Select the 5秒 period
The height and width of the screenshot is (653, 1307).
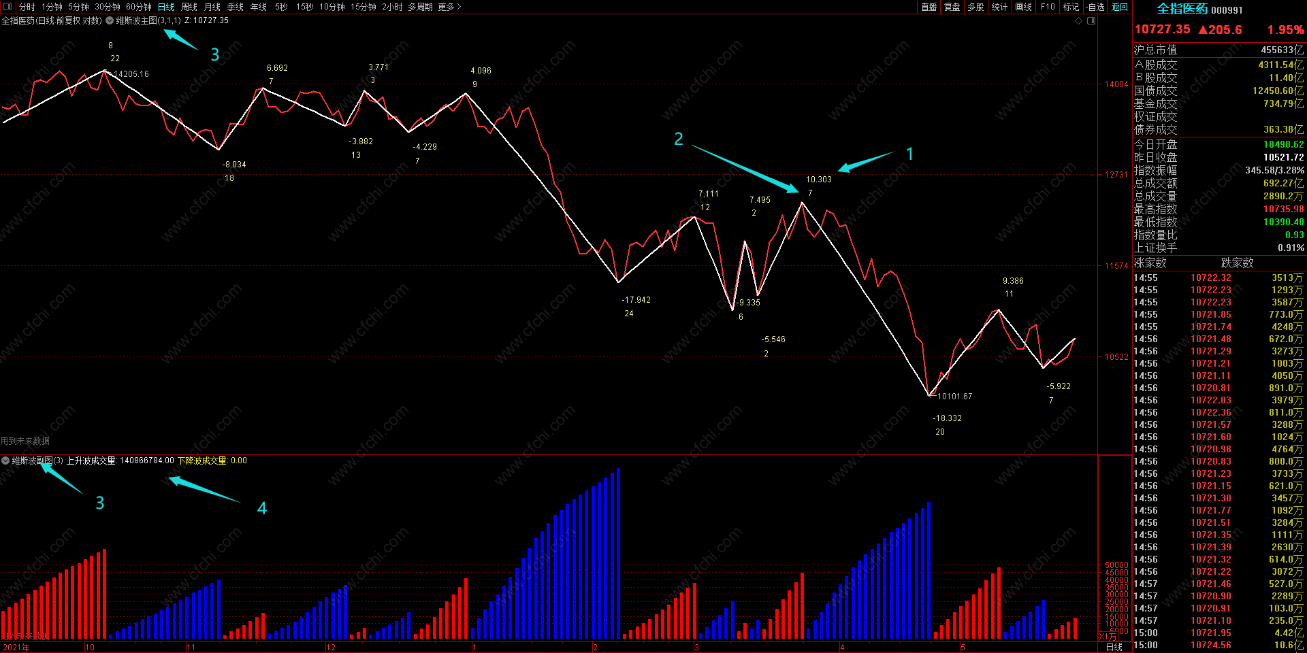click(x=281, y=7)
